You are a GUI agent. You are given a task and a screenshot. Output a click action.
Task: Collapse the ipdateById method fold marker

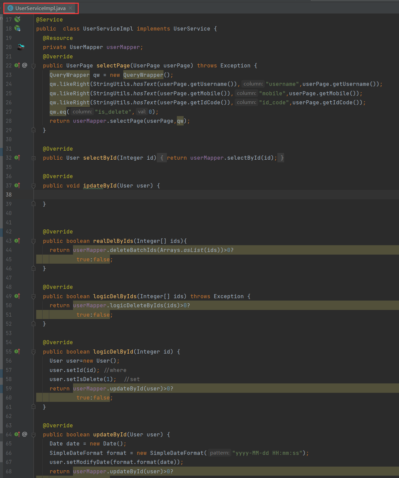point(34,186)
